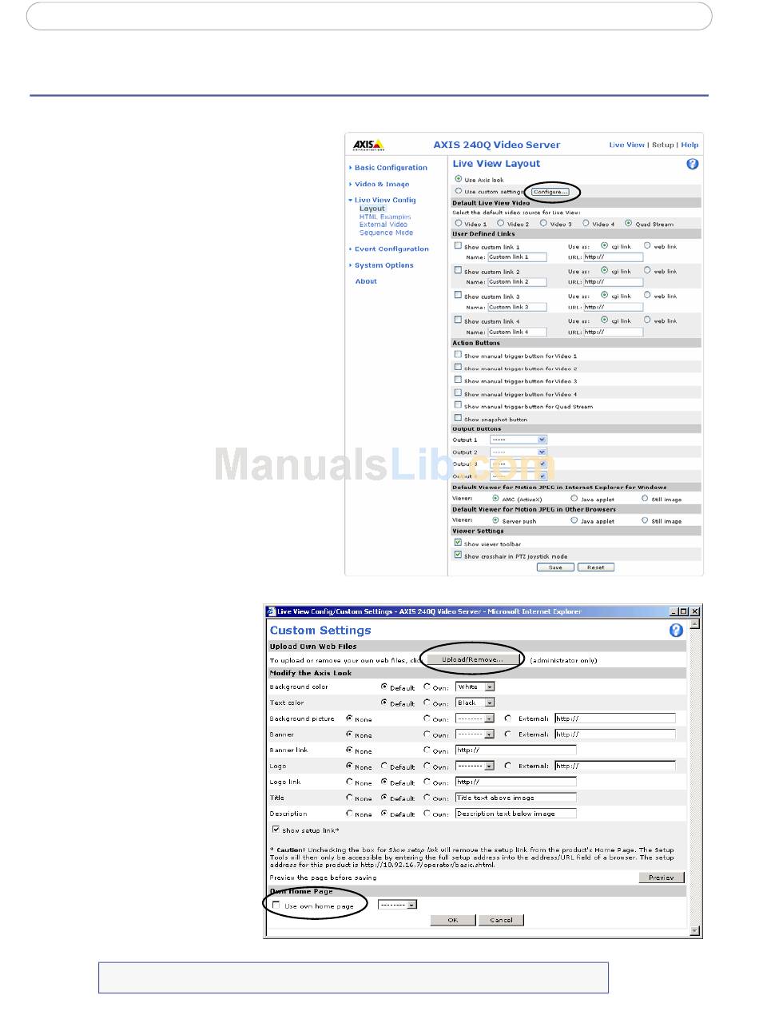Click OK in Custom Settings
The width and height of the screenshot is (759, 1015).
click(x=453, y=921)
